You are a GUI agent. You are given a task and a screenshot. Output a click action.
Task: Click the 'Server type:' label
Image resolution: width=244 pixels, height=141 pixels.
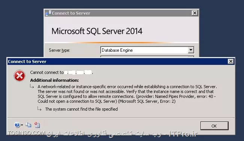(x=59, y=50)
